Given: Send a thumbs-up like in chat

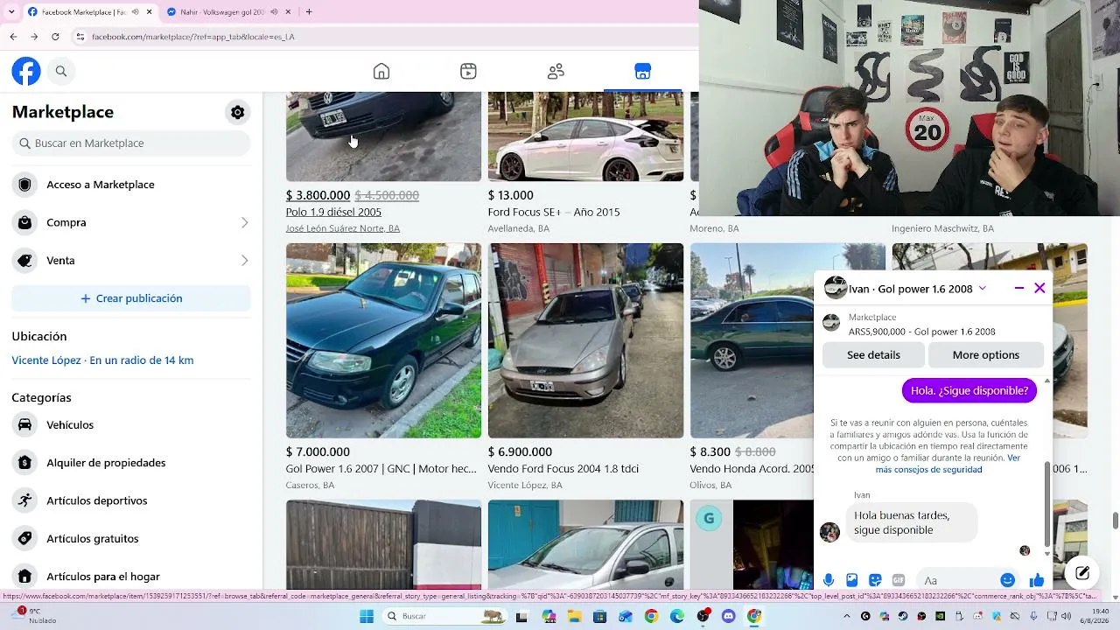Looking at the screenshot, I should click(1037, 580).
